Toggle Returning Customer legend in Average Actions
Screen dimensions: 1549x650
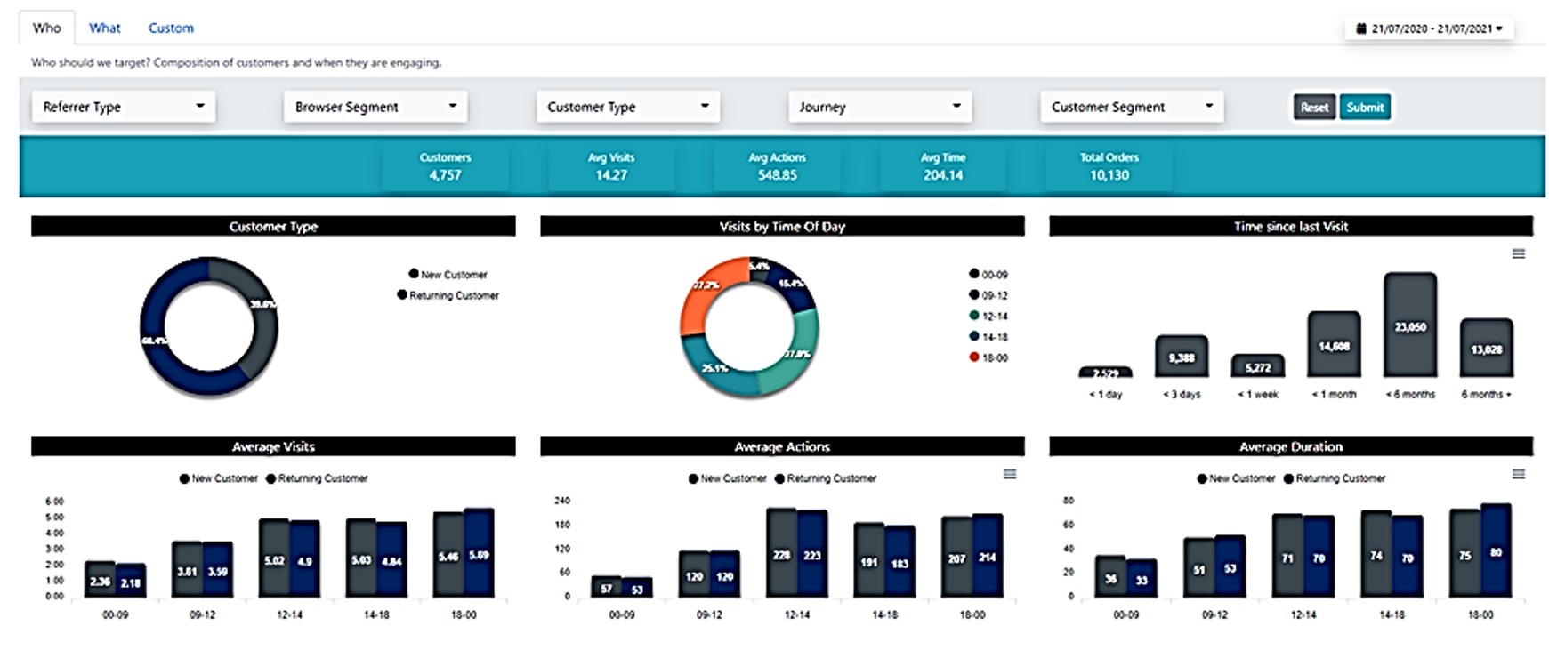coord(826,478)
